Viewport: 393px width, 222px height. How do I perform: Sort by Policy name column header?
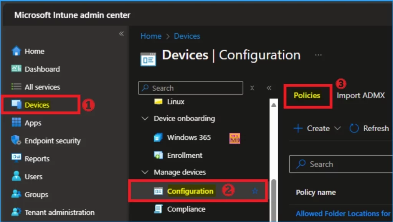[316, 193]
